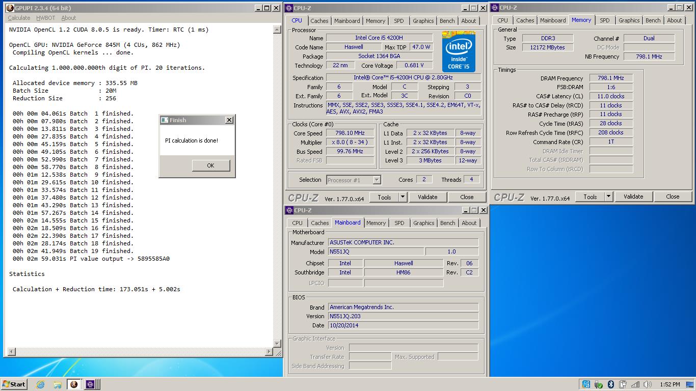Click title icon of CPU-Z Mainboard window

point(289,210)
